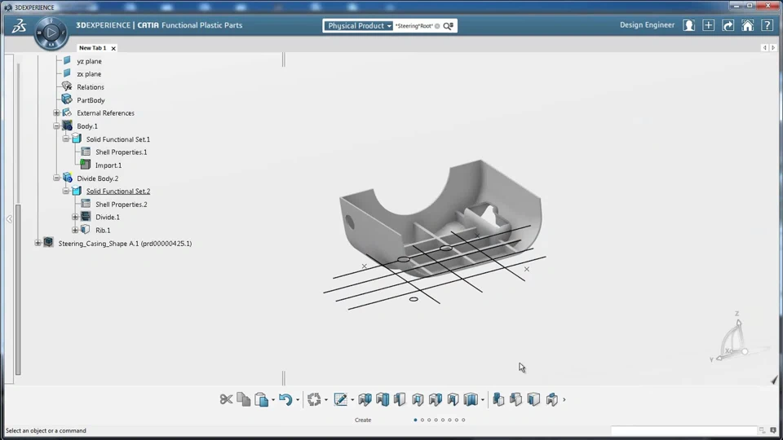Switch to New Tab 1
This screenshot has width=783, height=440.
(x=93, y=48)
